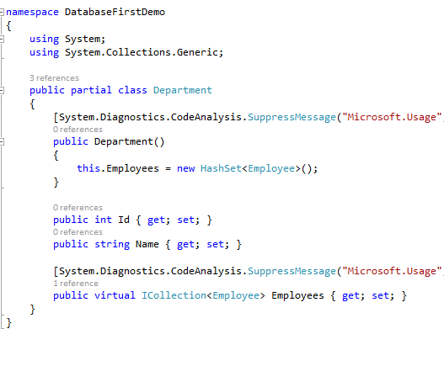The width and height of the screenshot is (444, 366).
Task: Click the first SuppressMessage attribute name
Action: [x=292, y=118]
